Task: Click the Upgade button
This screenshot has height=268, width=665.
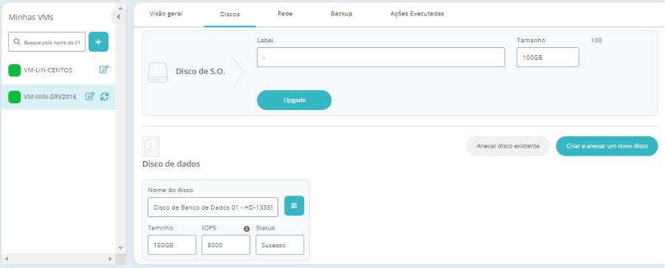Action: click(x=294, y=100)
